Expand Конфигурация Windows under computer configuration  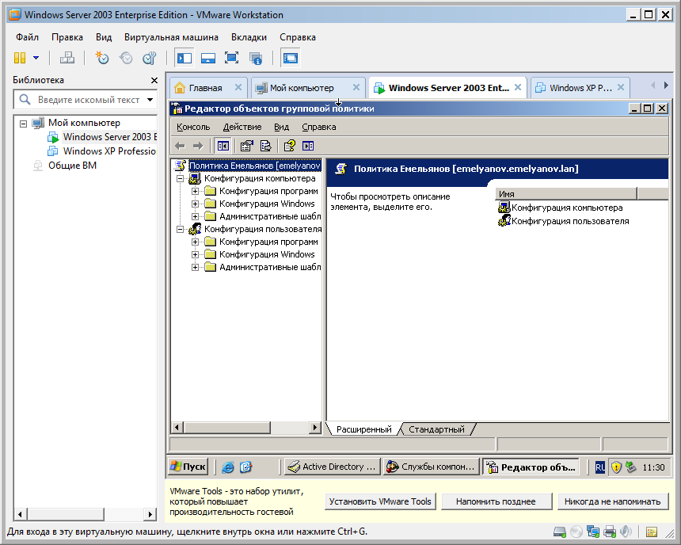tap(195, 204)
